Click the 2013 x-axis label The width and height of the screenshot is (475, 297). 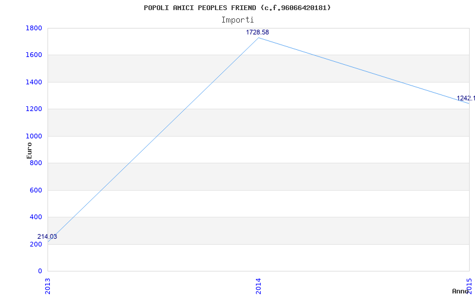point(47,285)
